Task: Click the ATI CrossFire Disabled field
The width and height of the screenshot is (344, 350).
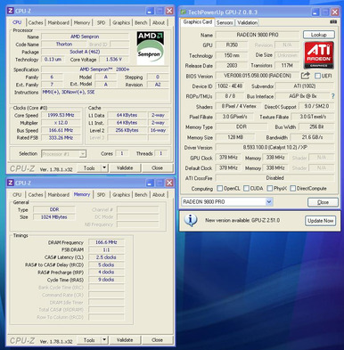Action: [274, 178]
